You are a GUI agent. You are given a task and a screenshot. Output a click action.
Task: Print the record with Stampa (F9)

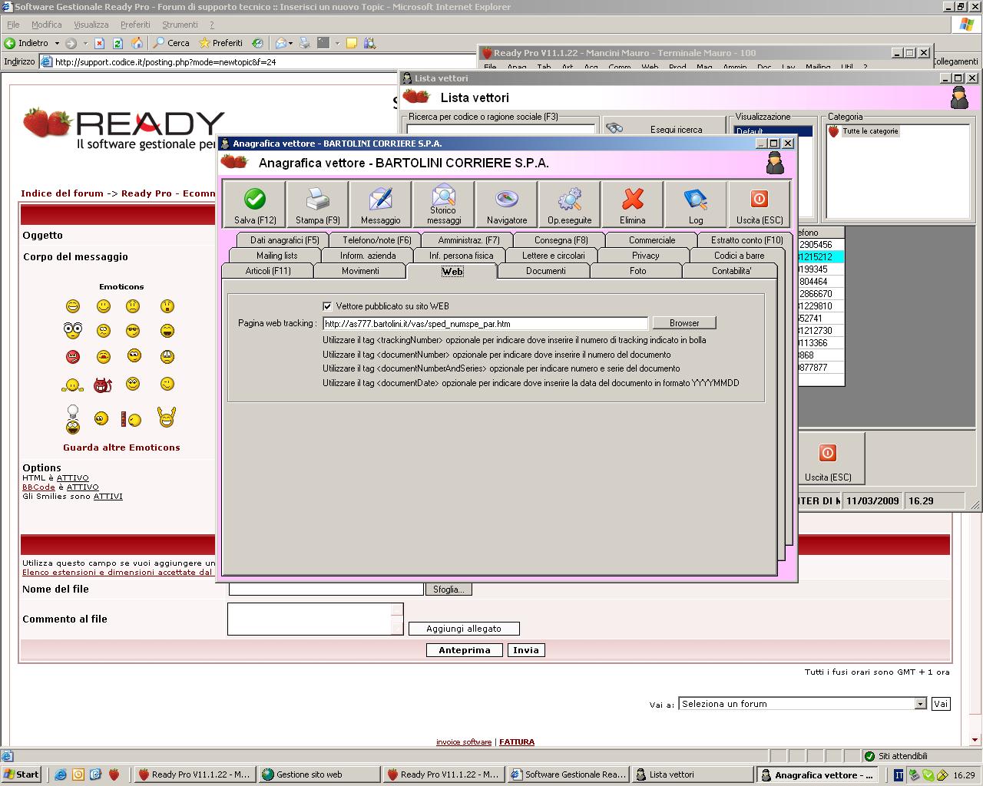click(x=318, y=204)
